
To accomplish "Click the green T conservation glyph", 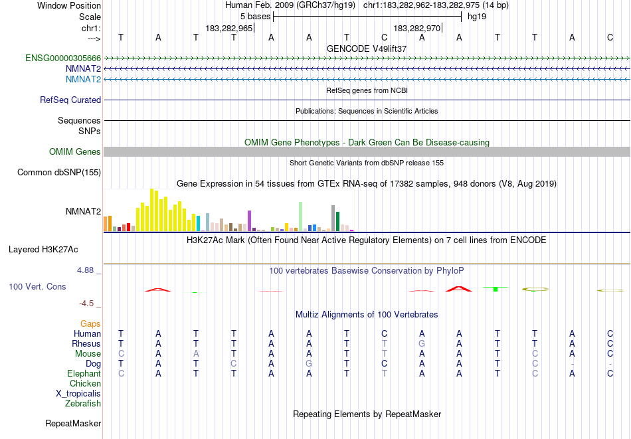I will click(x=496, y=289).
